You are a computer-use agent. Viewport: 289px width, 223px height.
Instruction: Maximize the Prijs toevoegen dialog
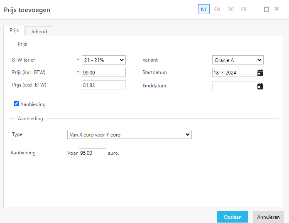267,9
